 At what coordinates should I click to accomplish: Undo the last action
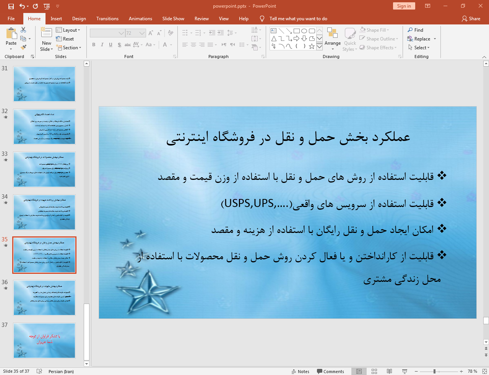22,6
